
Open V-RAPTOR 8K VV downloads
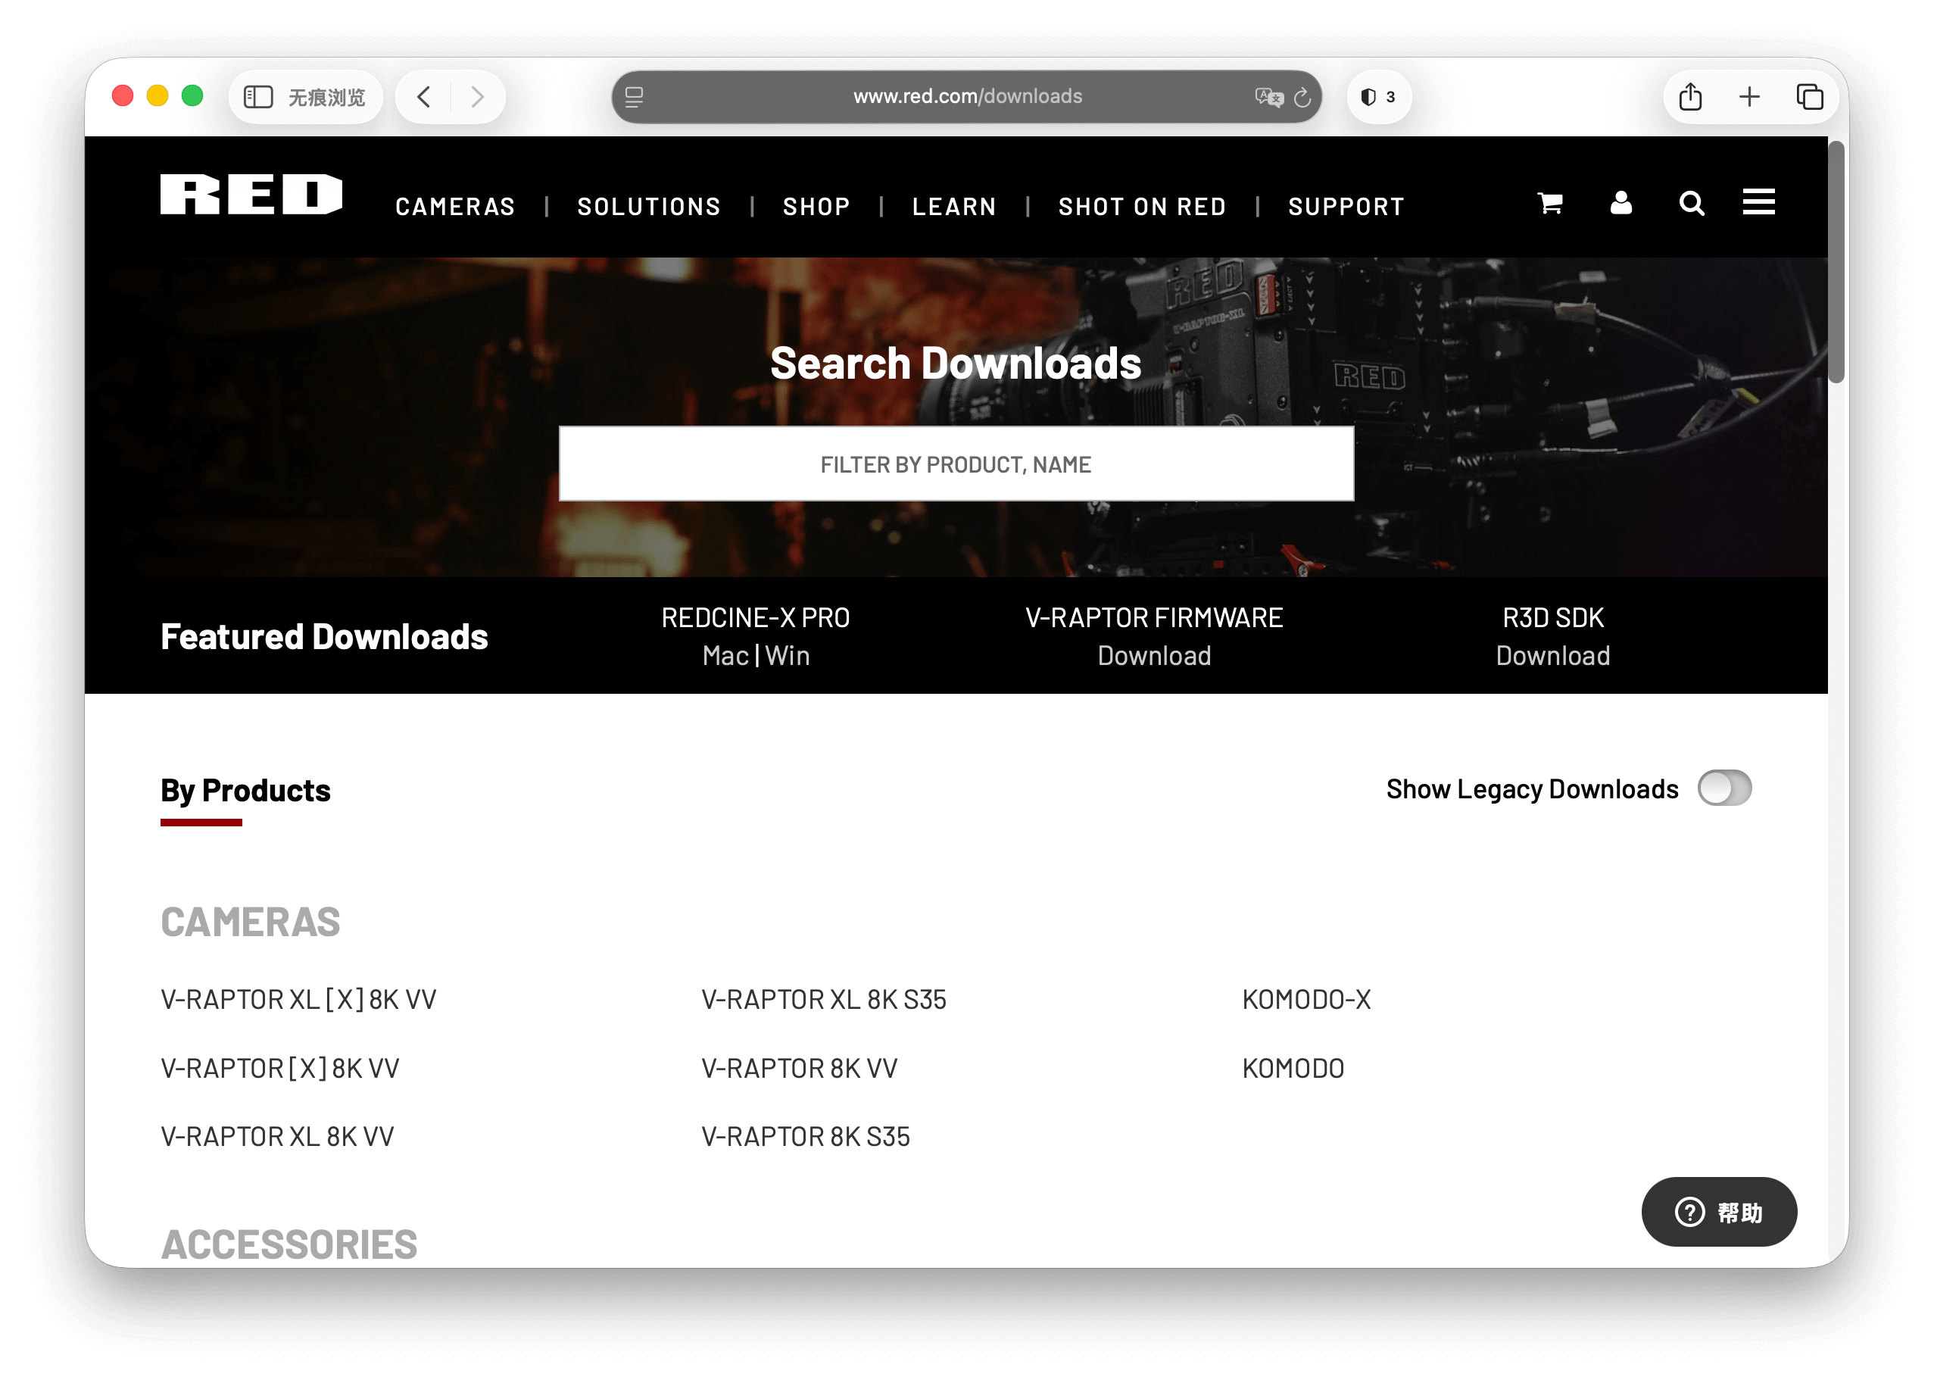[799, 1068]
